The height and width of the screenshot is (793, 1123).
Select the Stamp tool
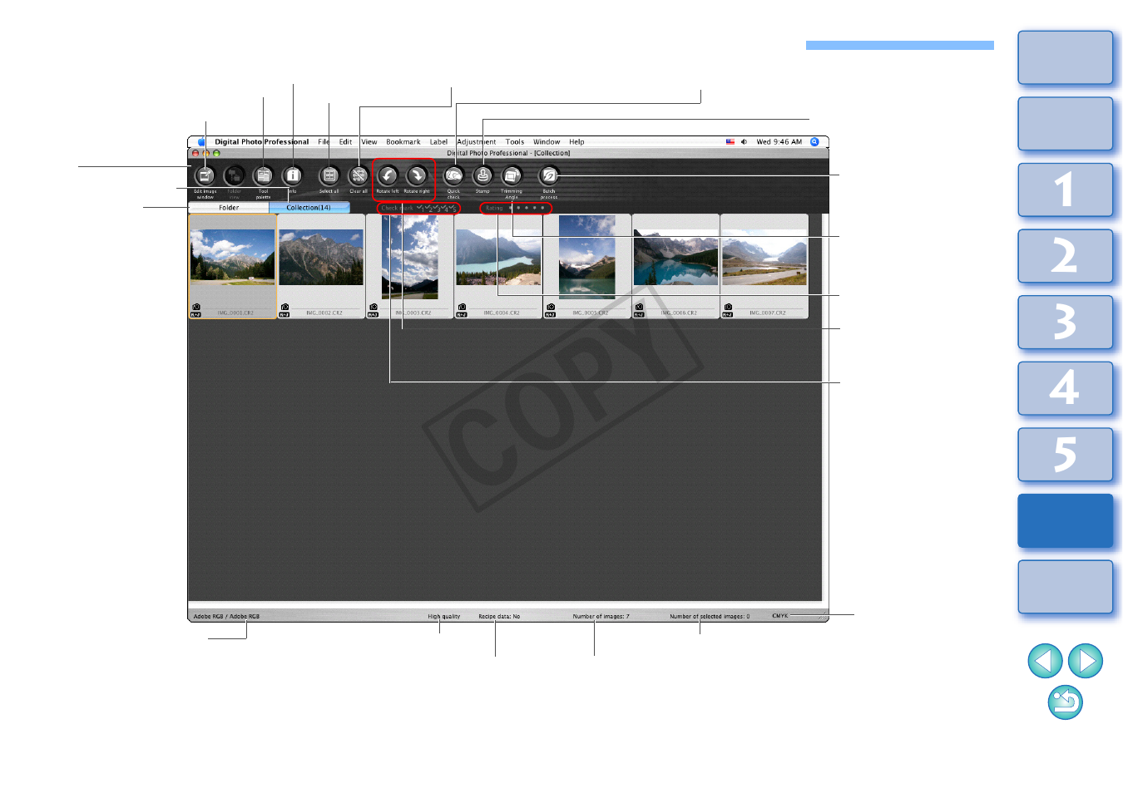482,176
